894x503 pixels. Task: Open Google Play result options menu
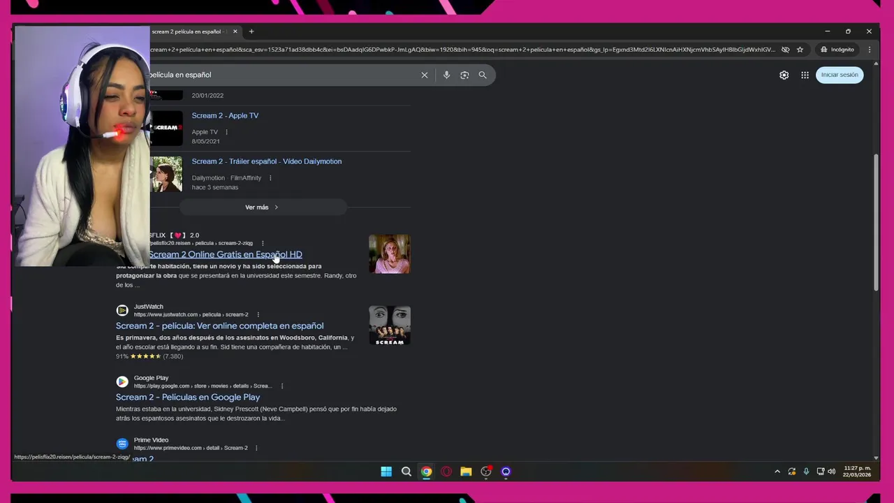(281, 386)
